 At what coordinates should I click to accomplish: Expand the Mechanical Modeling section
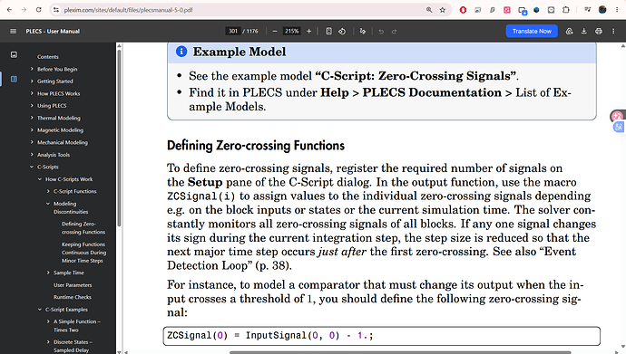tap(32, 142)
